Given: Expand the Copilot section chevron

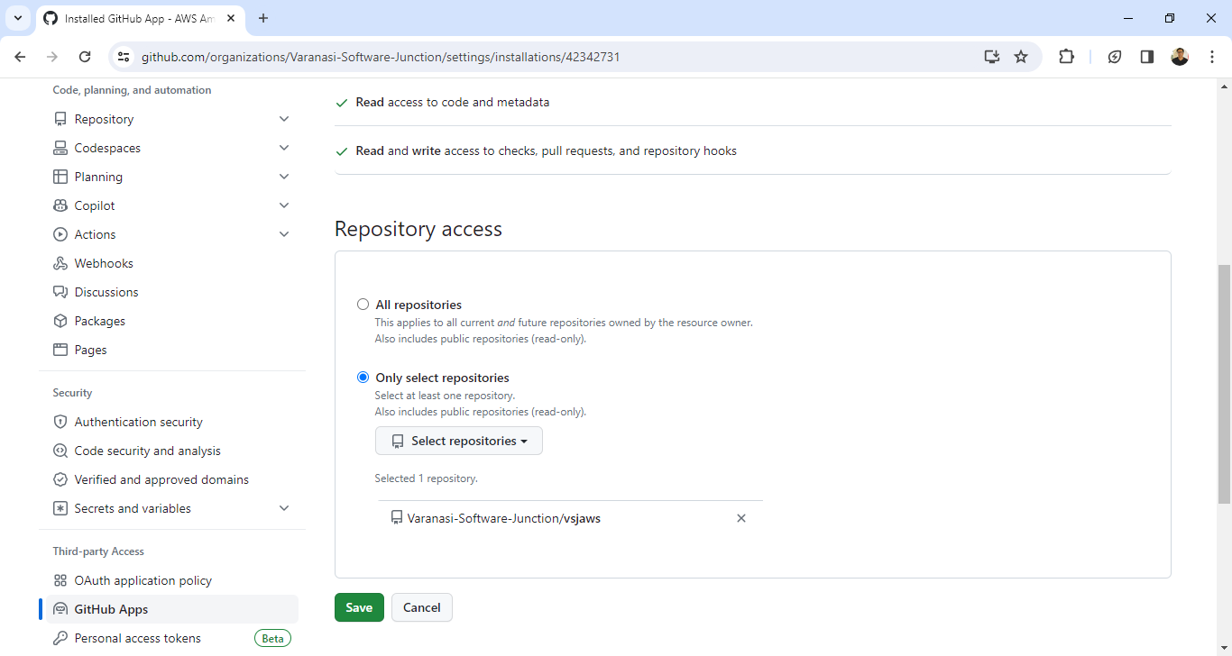Looking at the screenshot, I should 284,205.
